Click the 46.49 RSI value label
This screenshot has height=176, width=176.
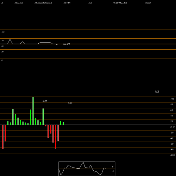tap(67, 44)
